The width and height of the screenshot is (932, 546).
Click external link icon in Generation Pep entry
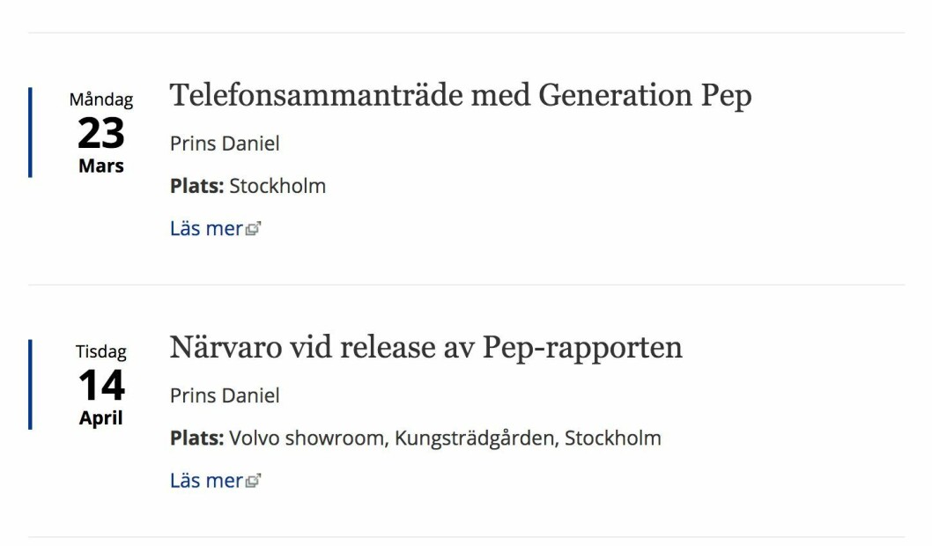pos(253,229)
